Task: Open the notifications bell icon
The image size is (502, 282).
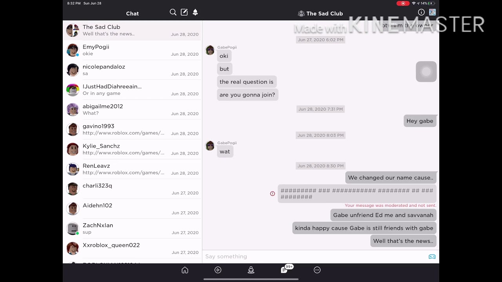Action: (195, 13)
